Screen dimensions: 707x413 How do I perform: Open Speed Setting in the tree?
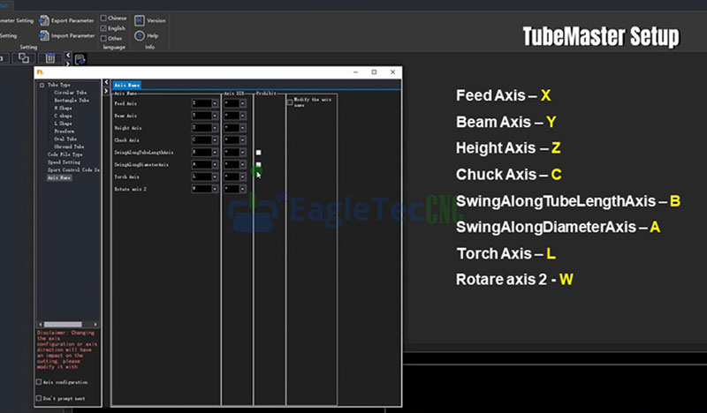64,162
